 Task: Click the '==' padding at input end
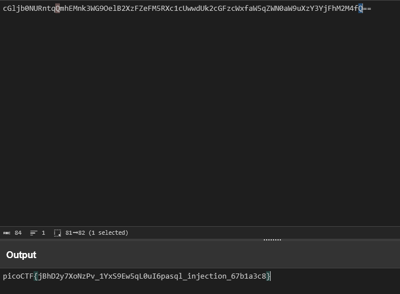pyautogui.click(x=367, y=9)
